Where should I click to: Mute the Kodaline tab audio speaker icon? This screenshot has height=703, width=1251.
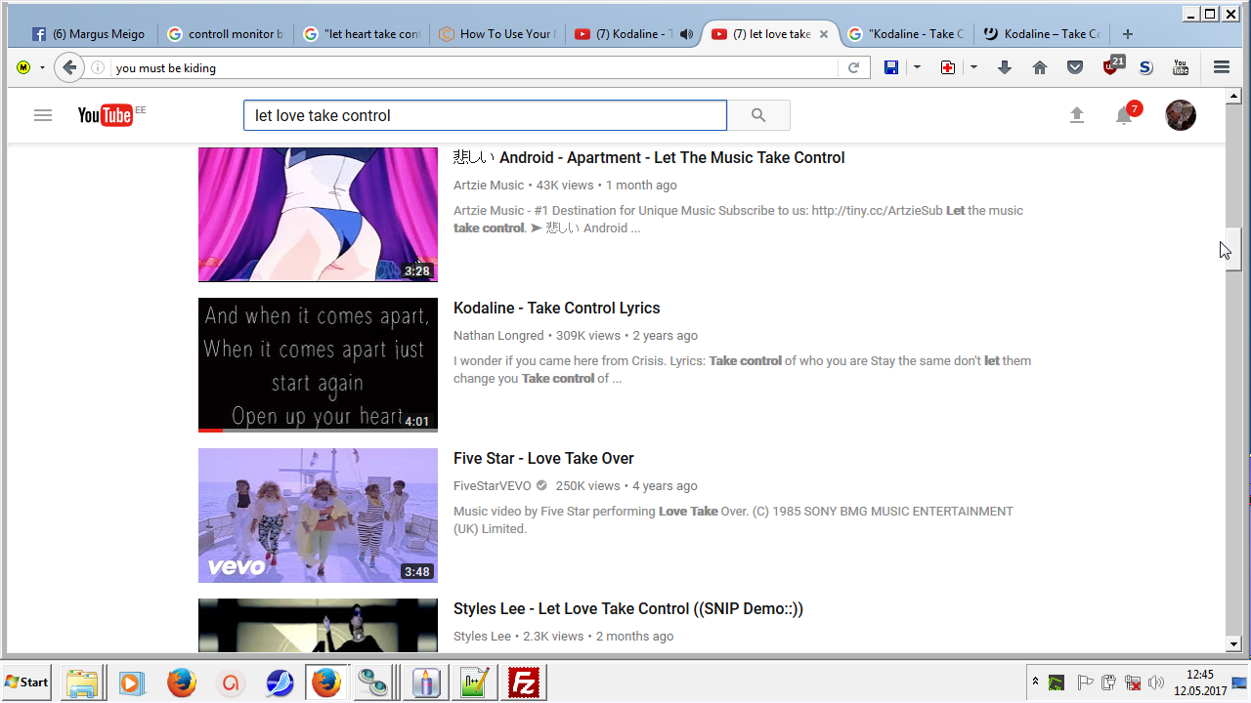coord(687,34)
